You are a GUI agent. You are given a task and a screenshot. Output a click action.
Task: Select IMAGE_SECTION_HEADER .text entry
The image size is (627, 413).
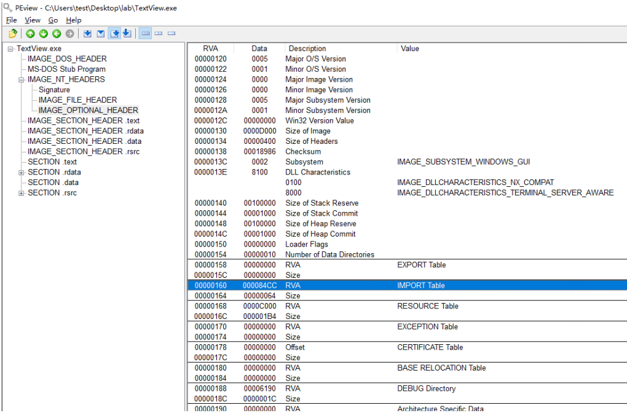(84, 120)
